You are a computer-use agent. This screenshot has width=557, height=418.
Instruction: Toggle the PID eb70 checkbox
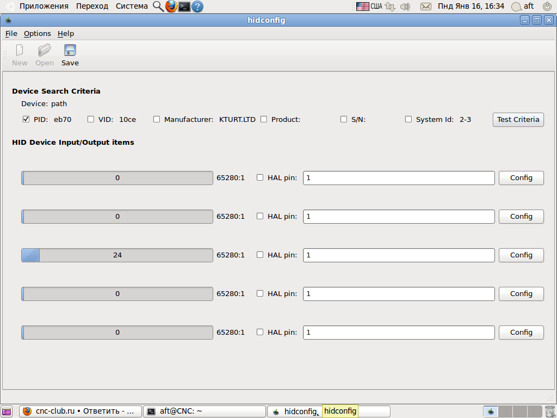(x=26, y=119)
